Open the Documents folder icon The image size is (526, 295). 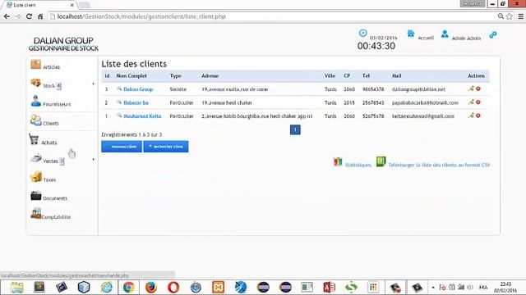36,195
